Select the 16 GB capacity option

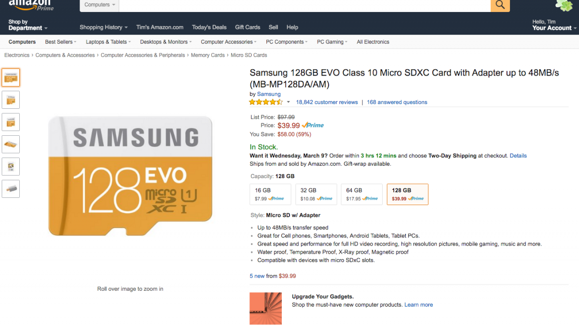[x=270, y=195]
